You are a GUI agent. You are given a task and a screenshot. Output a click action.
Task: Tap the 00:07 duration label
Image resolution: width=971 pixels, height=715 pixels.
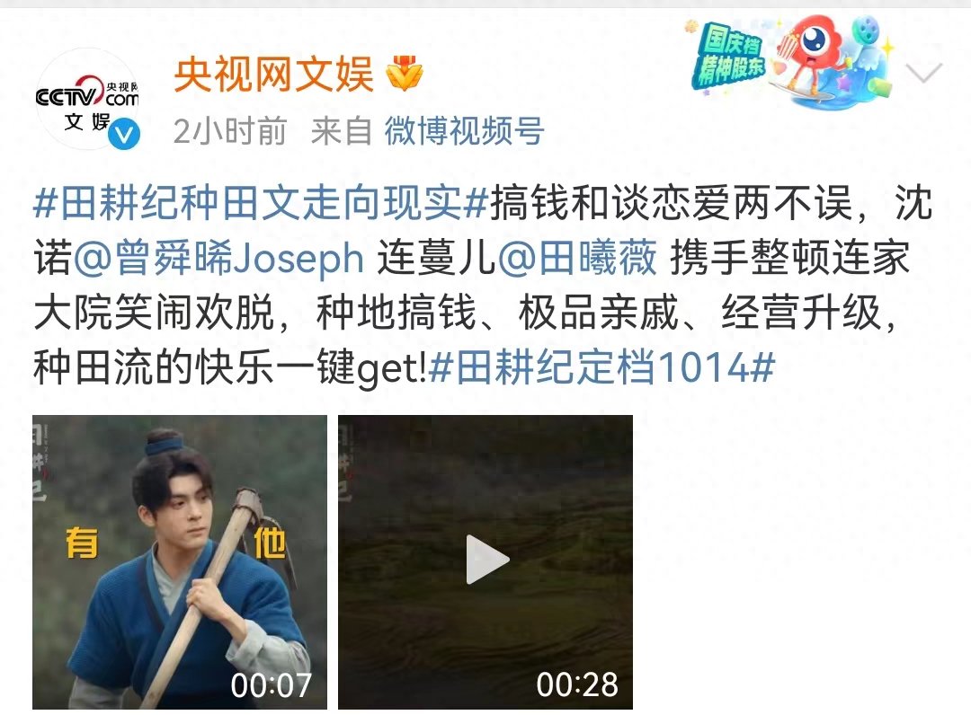click(272, 685)
